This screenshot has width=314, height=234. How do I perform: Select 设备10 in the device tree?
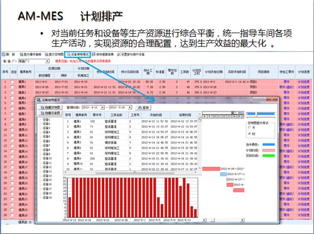click(47, 158)
